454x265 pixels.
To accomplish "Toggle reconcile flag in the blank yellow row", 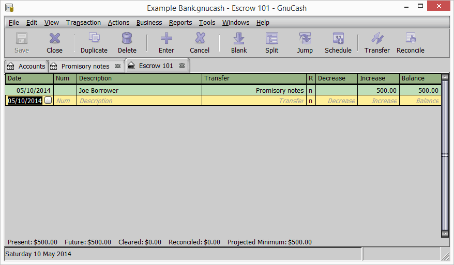I will (311, 101).
